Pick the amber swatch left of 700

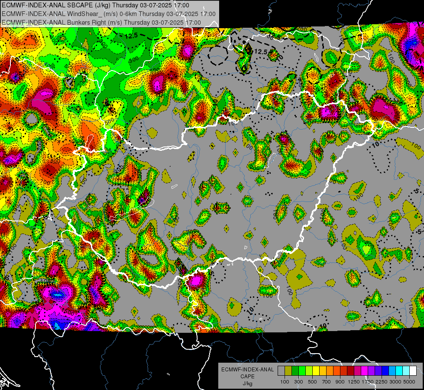coord(323,370)
